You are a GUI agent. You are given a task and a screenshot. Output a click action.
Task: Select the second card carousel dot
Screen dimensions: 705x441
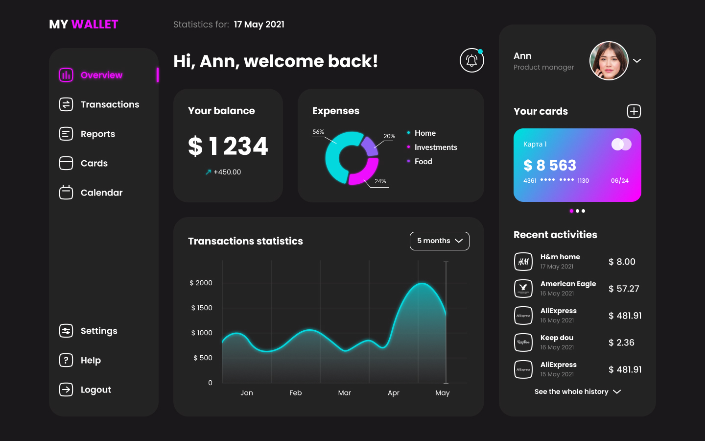(577, 211)
